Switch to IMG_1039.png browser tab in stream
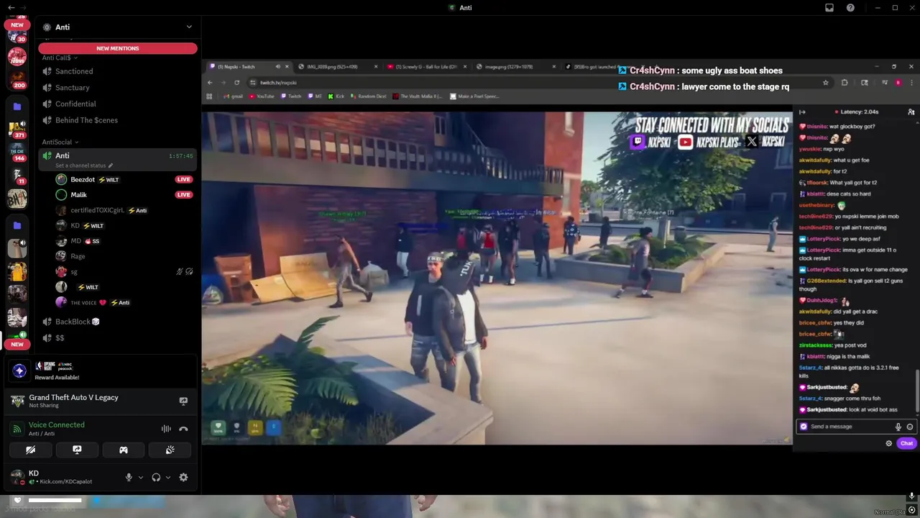This screenshot has height=518, width=920. [338, 66]
